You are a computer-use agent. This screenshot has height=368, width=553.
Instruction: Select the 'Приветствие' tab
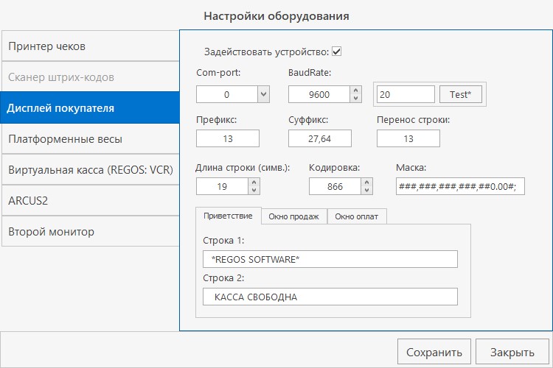[x=229, y=215]
